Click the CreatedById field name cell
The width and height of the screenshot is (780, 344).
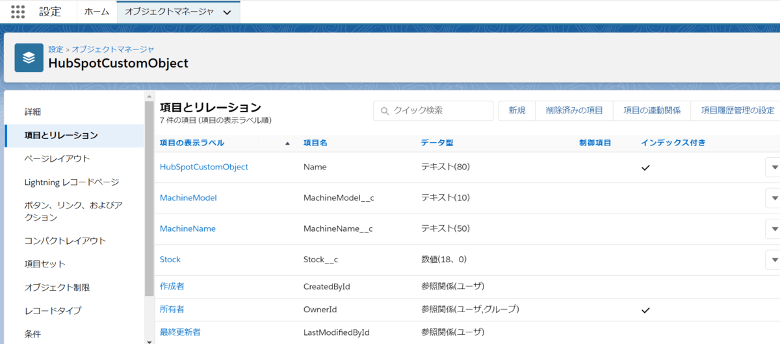pos(327,286)
